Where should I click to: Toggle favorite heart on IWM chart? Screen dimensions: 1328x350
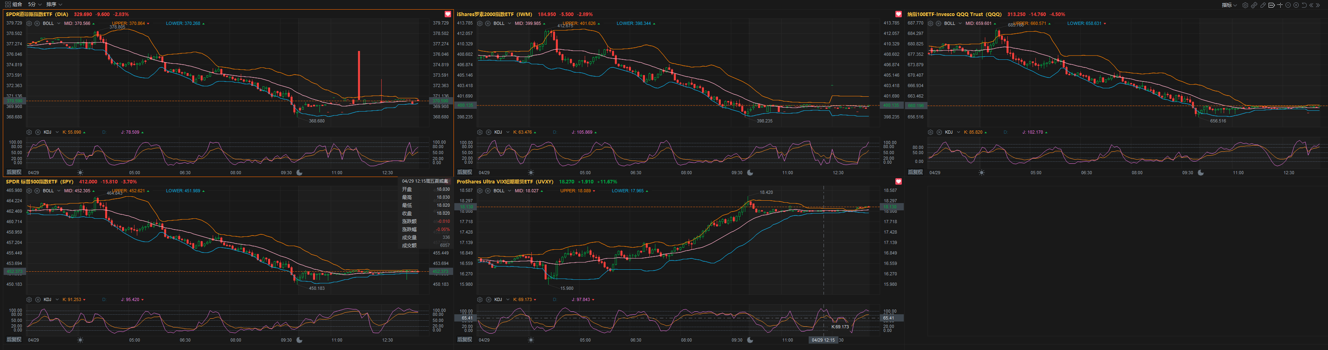coord(898,14)
